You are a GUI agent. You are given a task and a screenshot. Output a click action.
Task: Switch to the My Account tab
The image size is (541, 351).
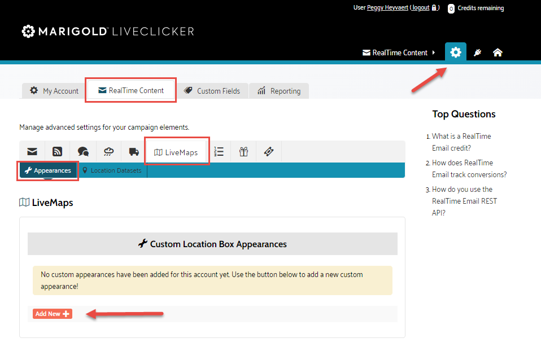(x=54, y=91)
